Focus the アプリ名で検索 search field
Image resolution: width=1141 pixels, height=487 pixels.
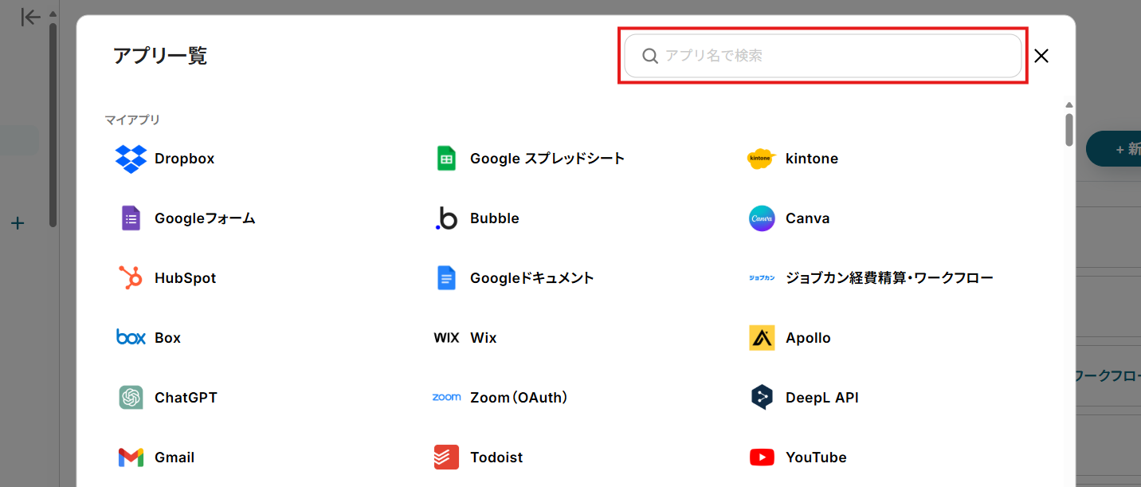pyautogui.click(x=823, y=56)
